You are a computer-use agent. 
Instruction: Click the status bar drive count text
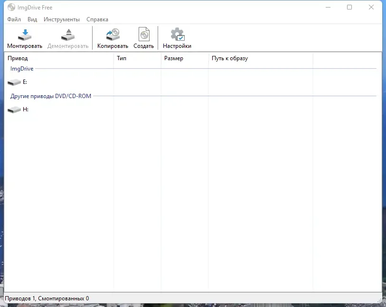[47, 298]
